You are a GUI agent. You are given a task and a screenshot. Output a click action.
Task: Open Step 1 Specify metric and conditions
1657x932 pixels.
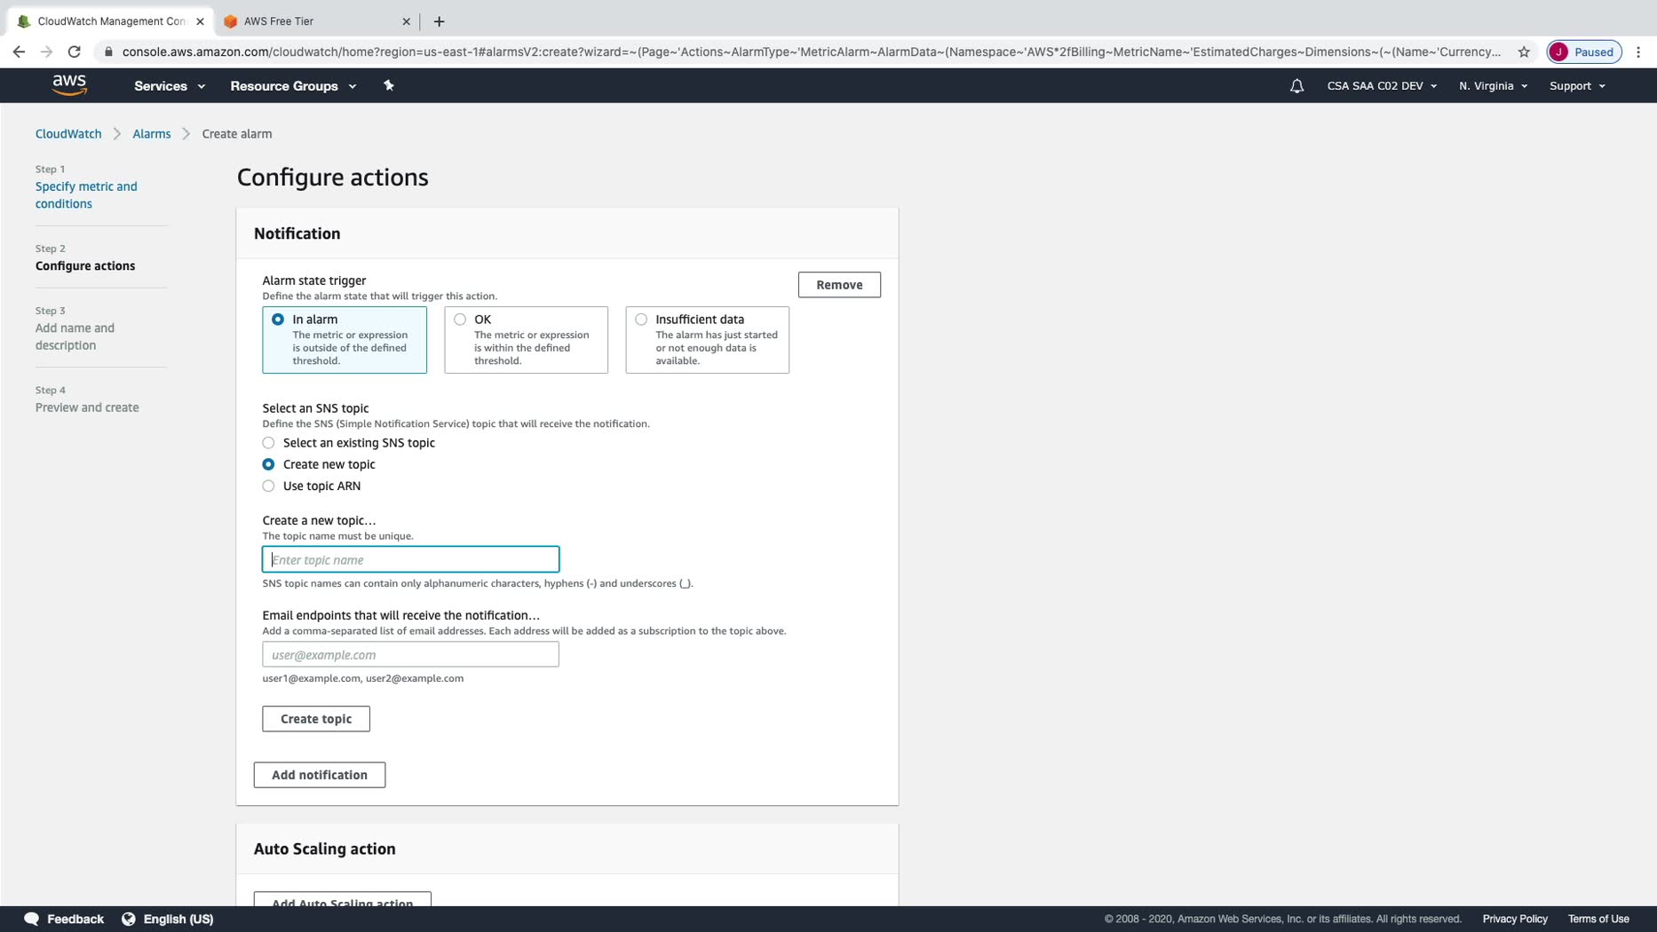tap(86, 195)
